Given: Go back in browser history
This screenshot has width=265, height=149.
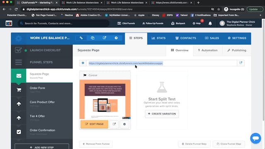Looking at the screenshot, I should tap(4, 9).
